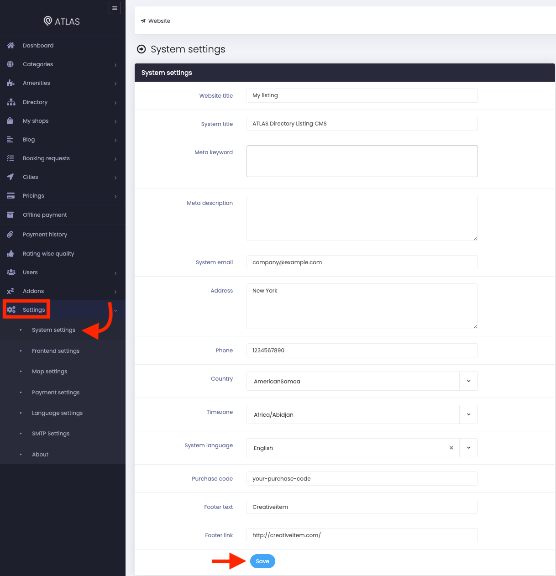Click the Save button
This screenshot has width=556, height=576.
click(x=262, y=561)
